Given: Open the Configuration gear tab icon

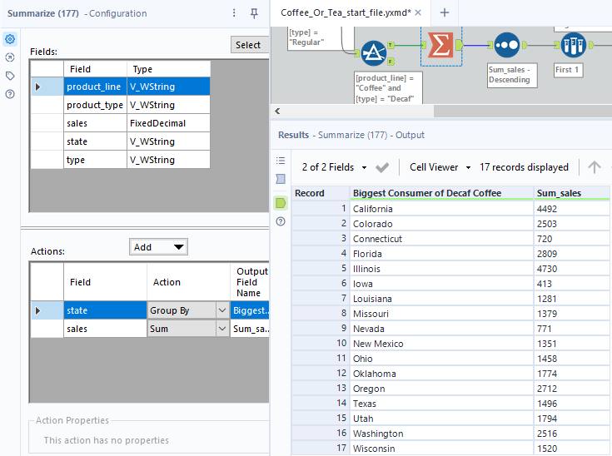Looking at the screenshot, I should click(x=10, y=39).
